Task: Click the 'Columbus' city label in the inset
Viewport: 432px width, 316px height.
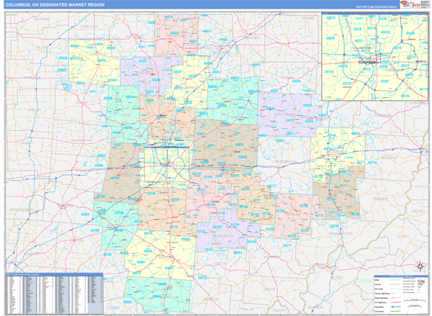Action: tap(366, 62)
